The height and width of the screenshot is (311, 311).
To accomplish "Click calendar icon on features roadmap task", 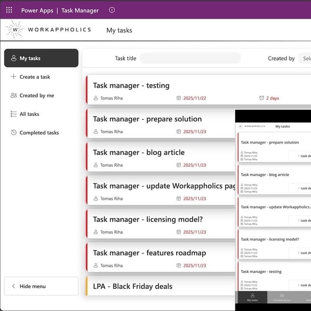I will (179, 265).
